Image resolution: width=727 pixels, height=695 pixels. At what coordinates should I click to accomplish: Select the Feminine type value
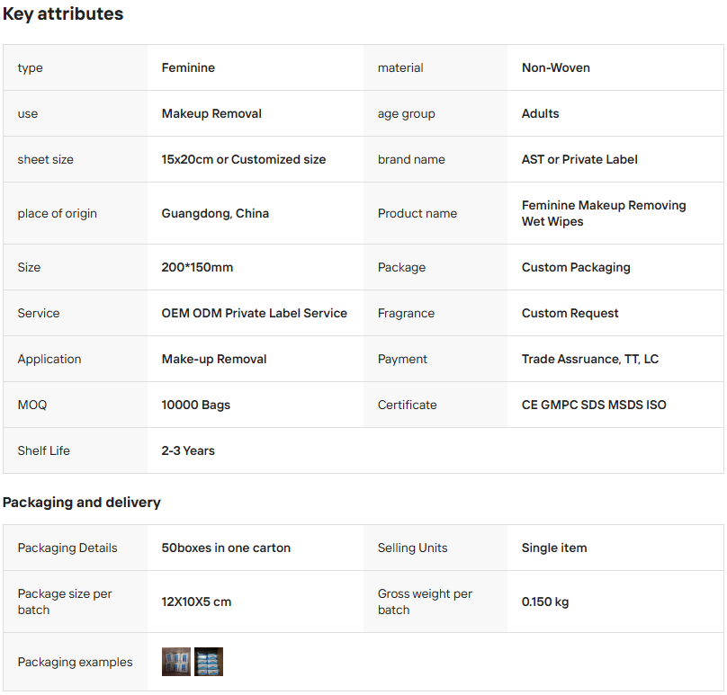click(188, 67)
